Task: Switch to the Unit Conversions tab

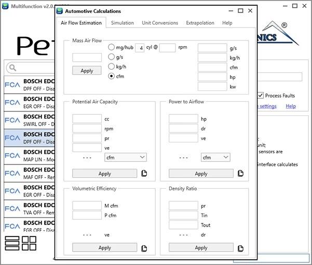Action: point(160,23)
